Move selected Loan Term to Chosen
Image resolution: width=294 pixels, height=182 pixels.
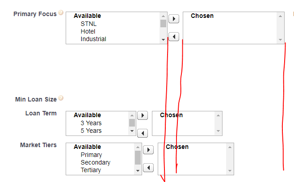142,115
